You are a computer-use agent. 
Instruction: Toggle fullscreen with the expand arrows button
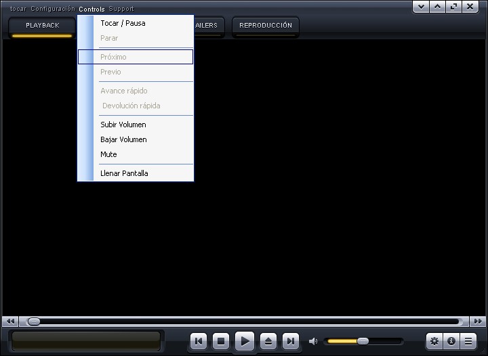pyautogui.click(x=453, y=7)
